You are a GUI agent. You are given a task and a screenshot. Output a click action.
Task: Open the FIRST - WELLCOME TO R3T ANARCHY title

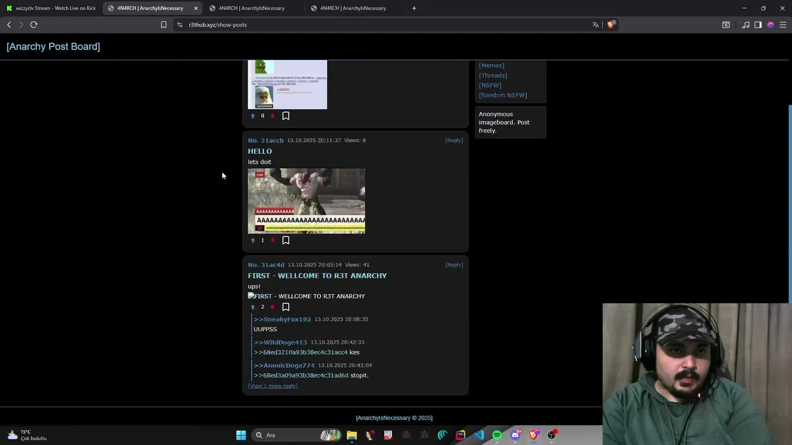click(317, 276)
